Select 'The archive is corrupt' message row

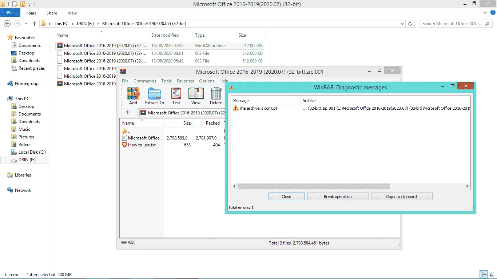click(351, 108)
